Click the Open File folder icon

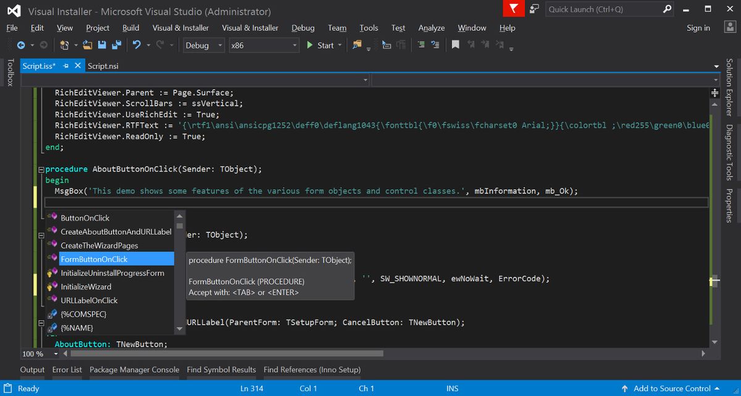87,45
